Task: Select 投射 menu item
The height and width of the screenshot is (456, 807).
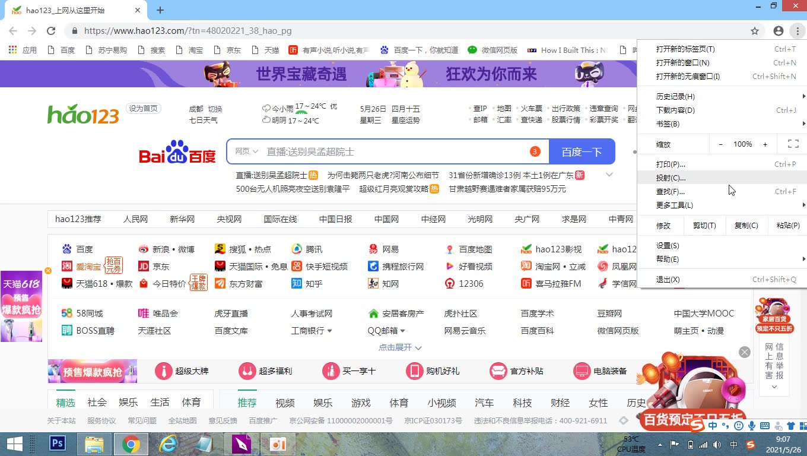Action: (x=722, y=178)
